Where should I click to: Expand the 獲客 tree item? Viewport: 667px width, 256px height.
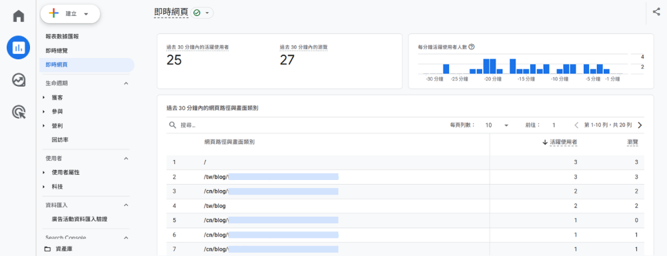44,97
